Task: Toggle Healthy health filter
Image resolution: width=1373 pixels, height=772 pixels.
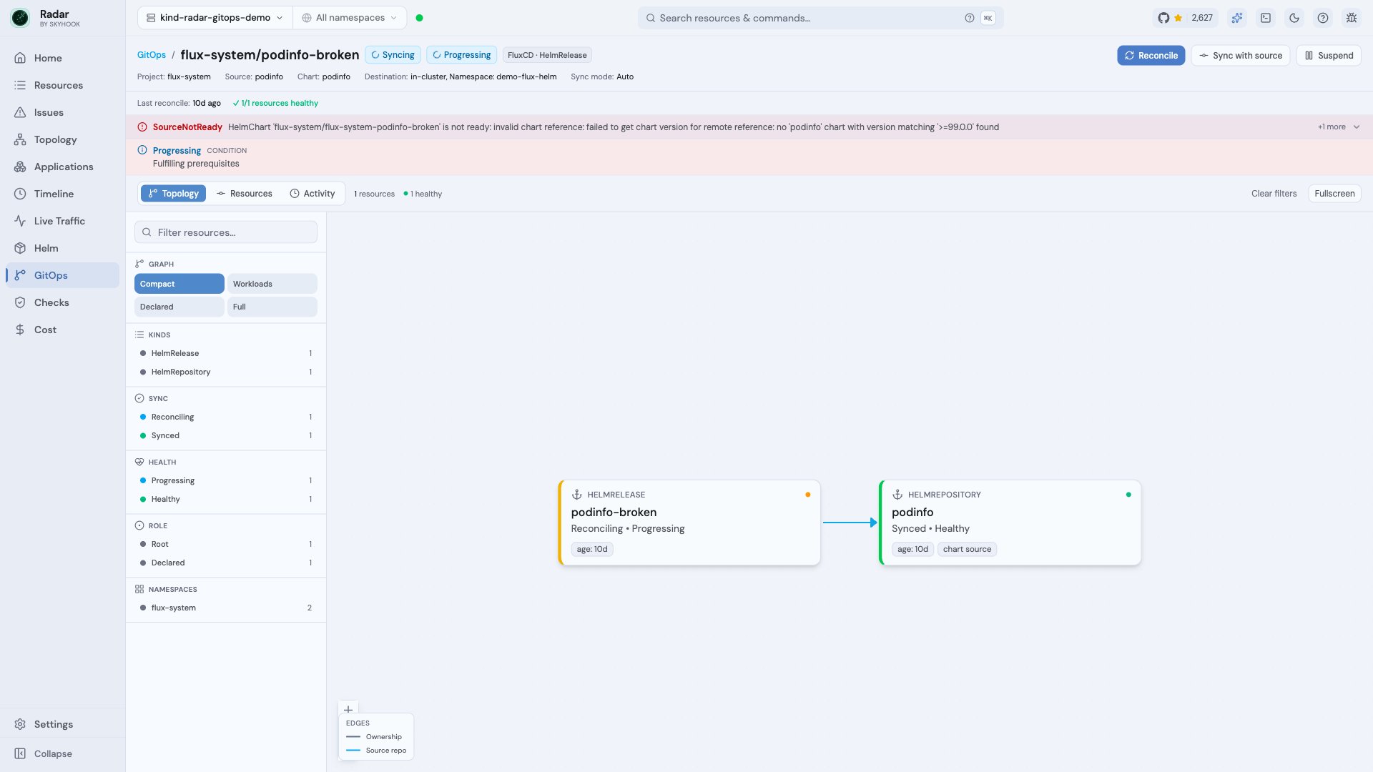Action: point(226,499)
